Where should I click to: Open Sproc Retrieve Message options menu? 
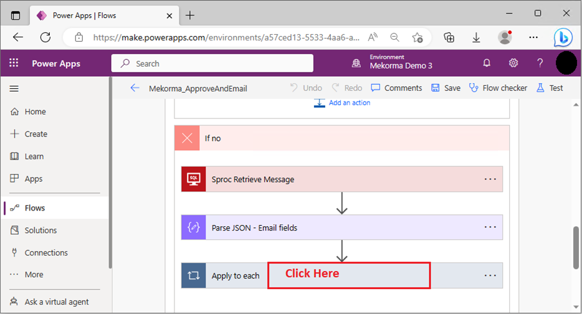(x=490, y=179)
